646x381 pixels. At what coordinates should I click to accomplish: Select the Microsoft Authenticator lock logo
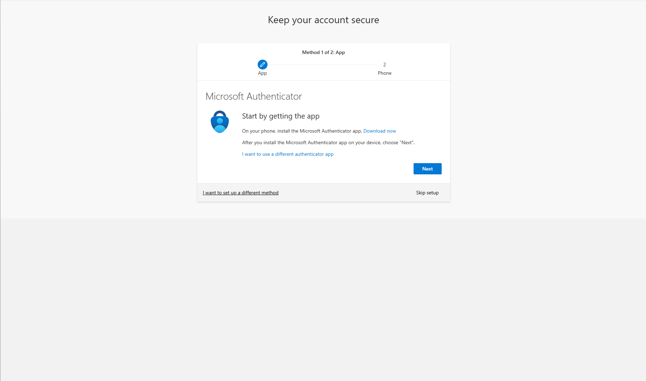219,121
